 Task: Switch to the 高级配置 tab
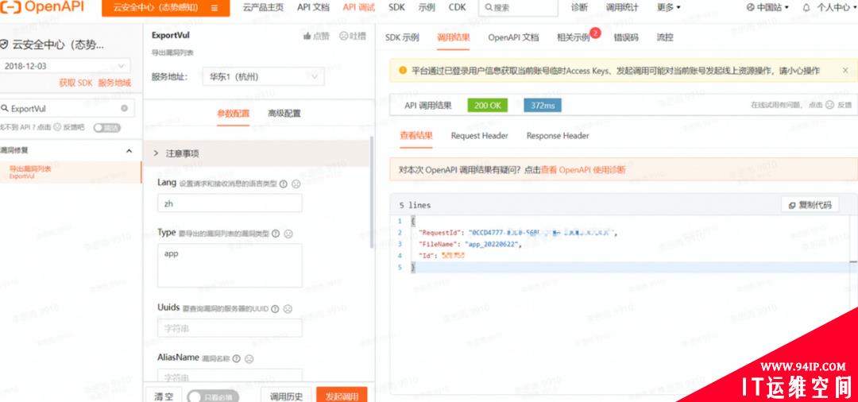coord(284,114)
